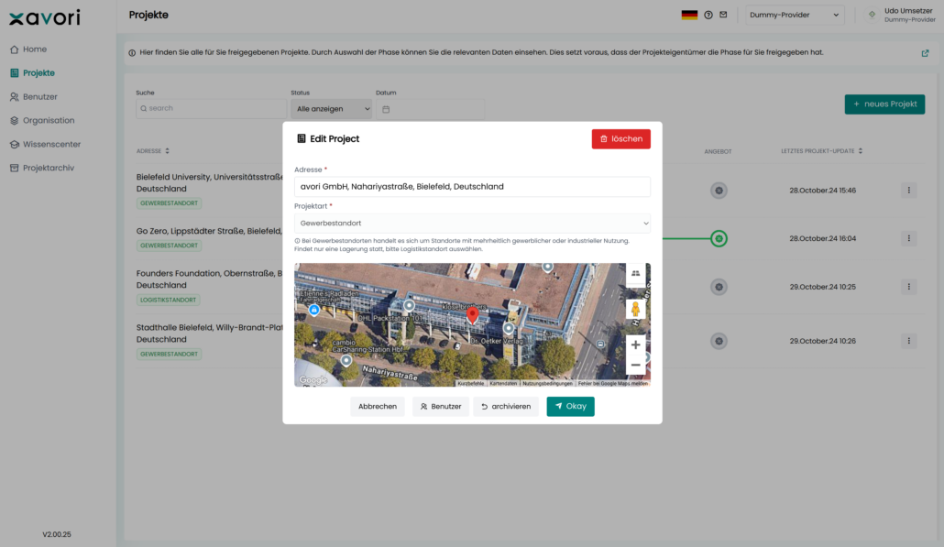Click the Datum date input field
Image resolution: width=944 pixels, height=547 pixels.
pos(430,110)
